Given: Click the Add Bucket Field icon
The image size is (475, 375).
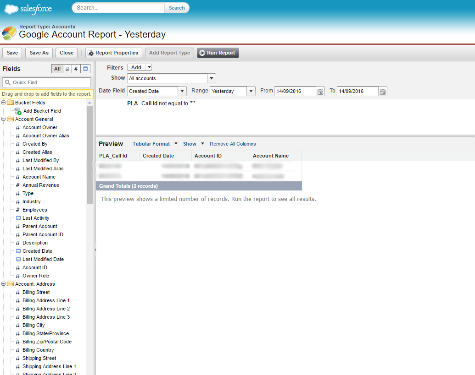Looking at the screenshot, I should pyautogui.click(x=18, y=111).
